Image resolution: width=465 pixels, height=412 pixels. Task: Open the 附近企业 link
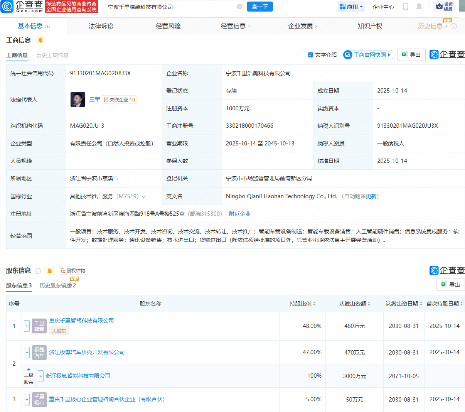(x=239, y=214)
